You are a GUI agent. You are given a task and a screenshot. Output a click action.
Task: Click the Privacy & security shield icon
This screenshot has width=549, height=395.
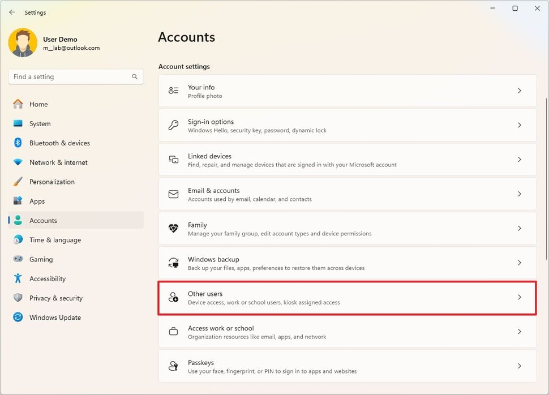pyautogui.click(x=18, y=298)
